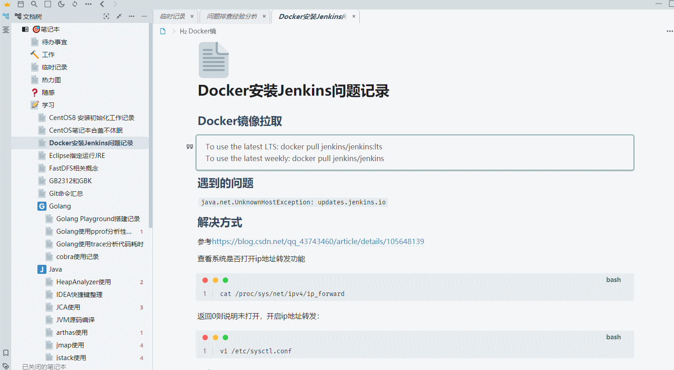674x370 pixels.
Task: Open the daily note calendar icon
Action: [x=21, y=4]
